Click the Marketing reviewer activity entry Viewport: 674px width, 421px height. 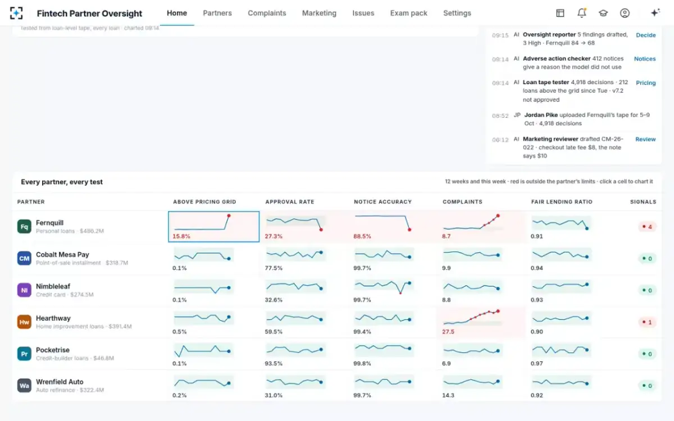(x=573, y=148)
